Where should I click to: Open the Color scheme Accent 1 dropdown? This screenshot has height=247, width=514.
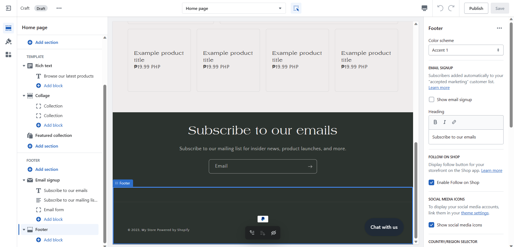(466, 50)
